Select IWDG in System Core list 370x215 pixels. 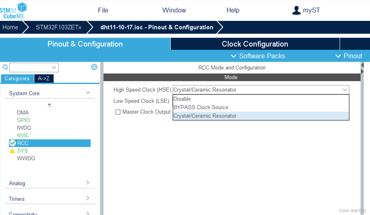click(24, 128)
